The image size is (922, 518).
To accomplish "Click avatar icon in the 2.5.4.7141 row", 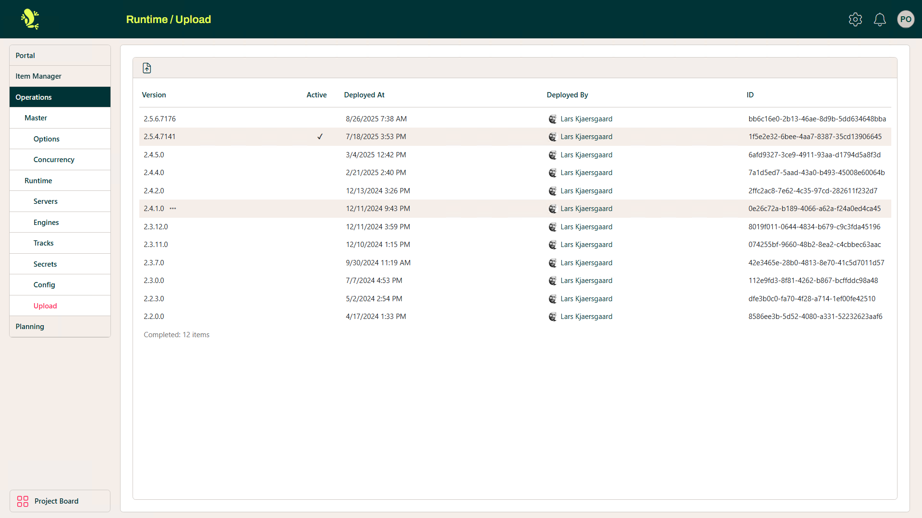I will (553, 137).
